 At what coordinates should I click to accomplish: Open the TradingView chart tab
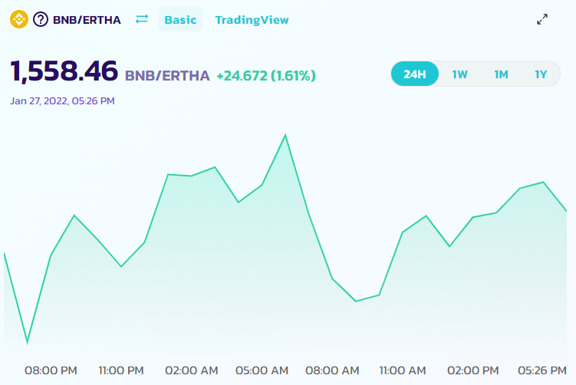[252, 20]
